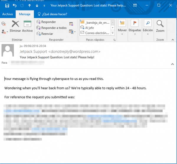Select the Mensaje ribbon tab
The height and width of the screenshot is (164, 177).
(x=25, y=14)
